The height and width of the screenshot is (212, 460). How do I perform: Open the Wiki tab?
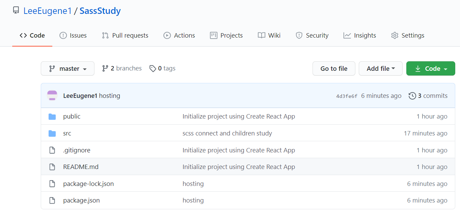pos(269,35)
